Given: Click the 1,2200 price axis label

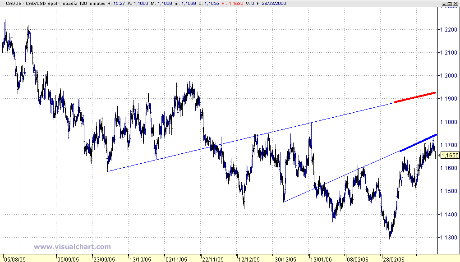Looking at the screenshot, I should (449, 29).
